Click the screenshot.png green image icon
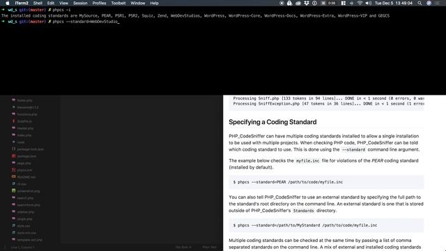The height and width of the screenshot is (251, 446). click(x=13, y=190)
